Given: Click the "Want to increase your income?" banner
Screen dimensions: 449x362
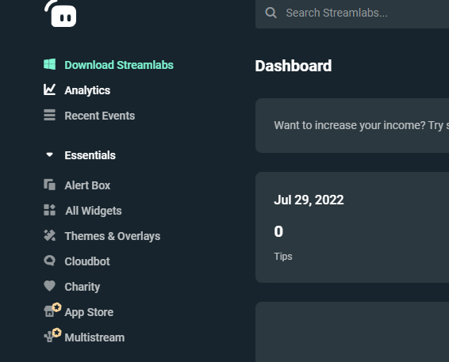Looking at the screenshot, I should pos(352,125).
